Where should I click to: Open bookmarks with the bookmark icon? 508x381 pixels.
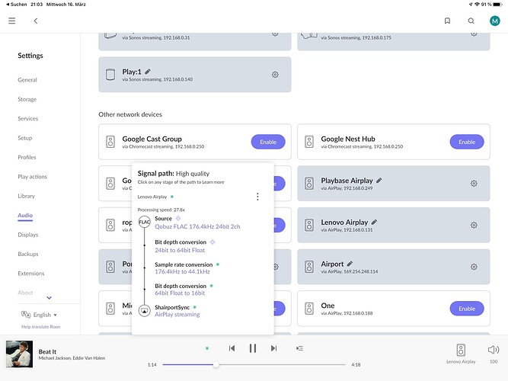[447, 21]
